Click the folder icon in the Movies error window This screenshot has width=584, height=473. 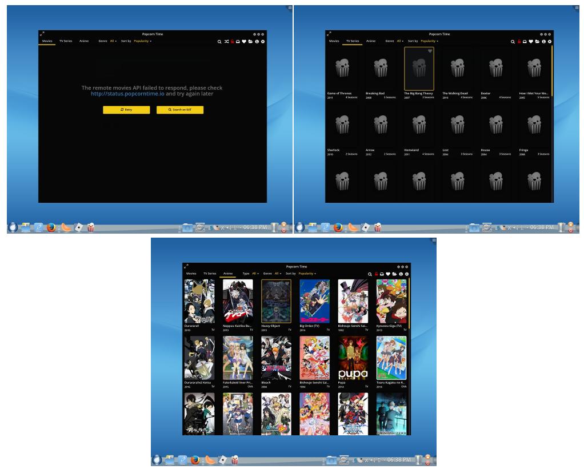click(x=250, y=42)
